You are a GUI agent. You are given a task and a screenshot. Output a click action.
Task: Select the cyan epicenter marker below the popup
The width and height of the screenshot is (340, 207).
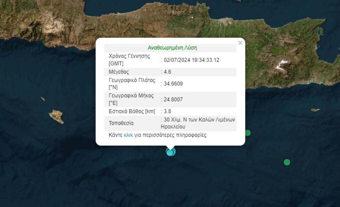pyautogui.click(x=170, y=152)
